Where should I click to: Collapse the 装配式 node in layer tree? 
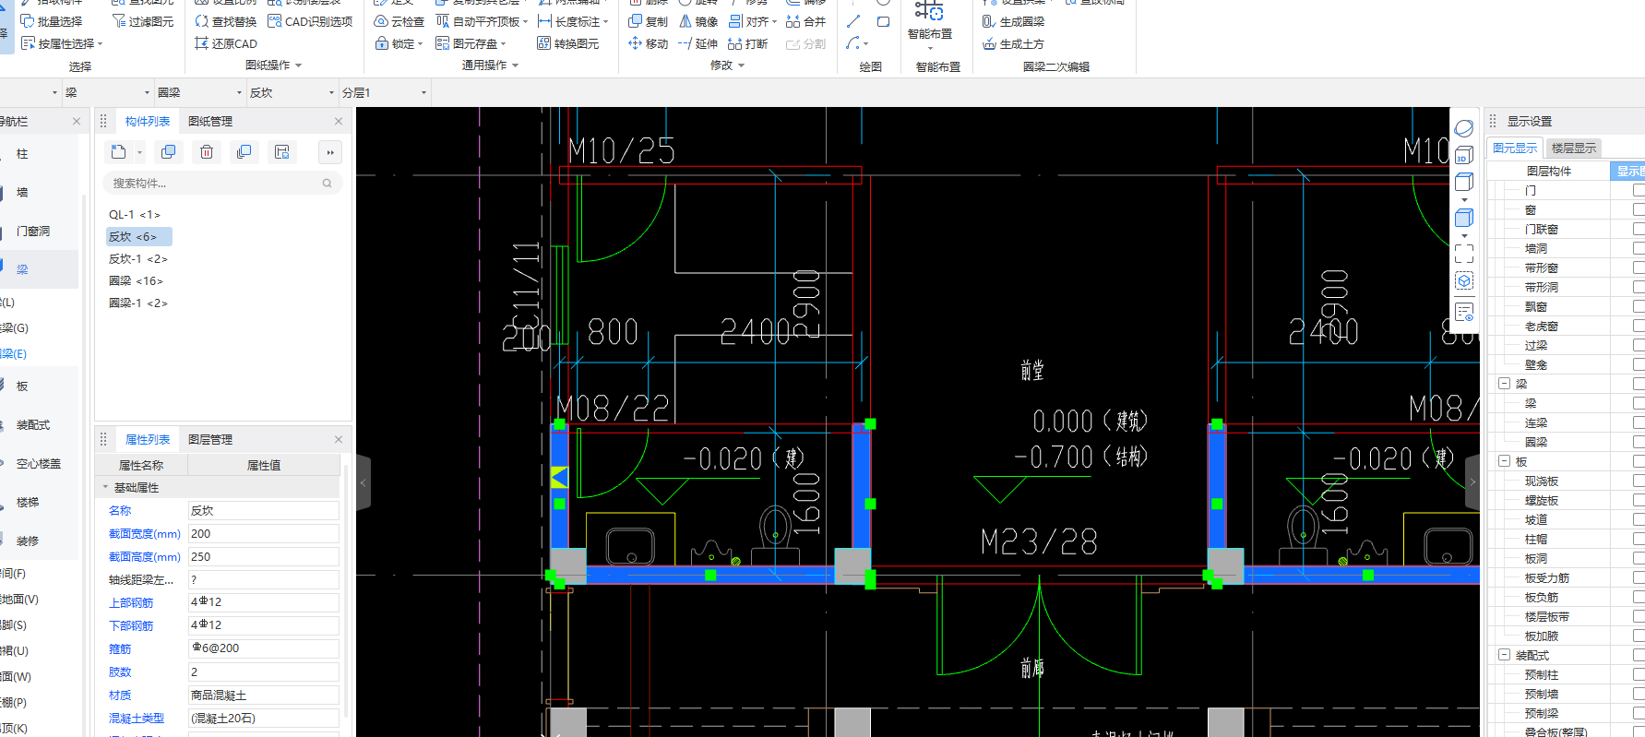pyautogui.click(x=1504, y=655)
